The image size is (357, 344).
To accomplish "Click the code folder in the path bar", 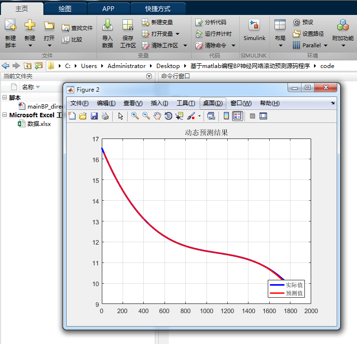I will point(327,66).
